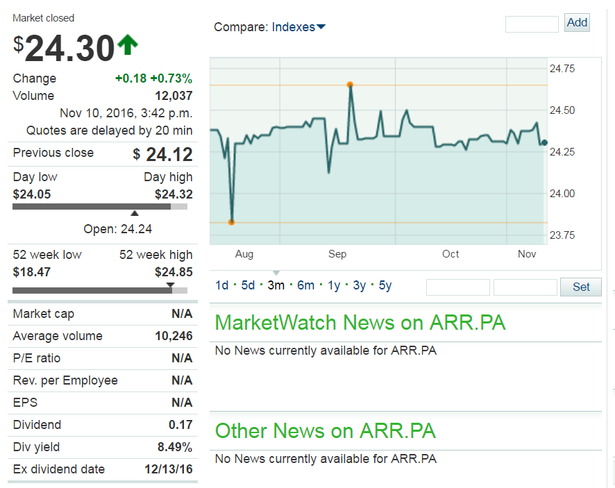The width and height of the screenshot is (615, 488).
Task: Click the Add button
Action: point(577,23)
